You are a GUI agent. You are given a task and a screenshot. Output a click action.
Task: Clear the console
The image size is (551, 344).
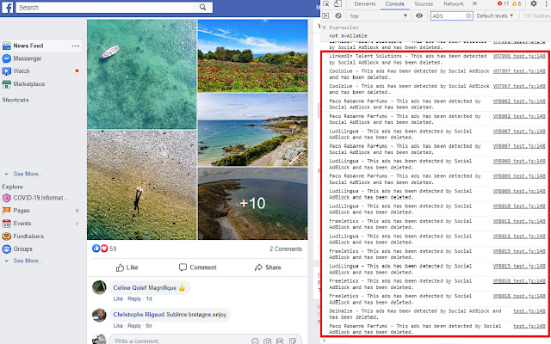click(x=338, y=15)
